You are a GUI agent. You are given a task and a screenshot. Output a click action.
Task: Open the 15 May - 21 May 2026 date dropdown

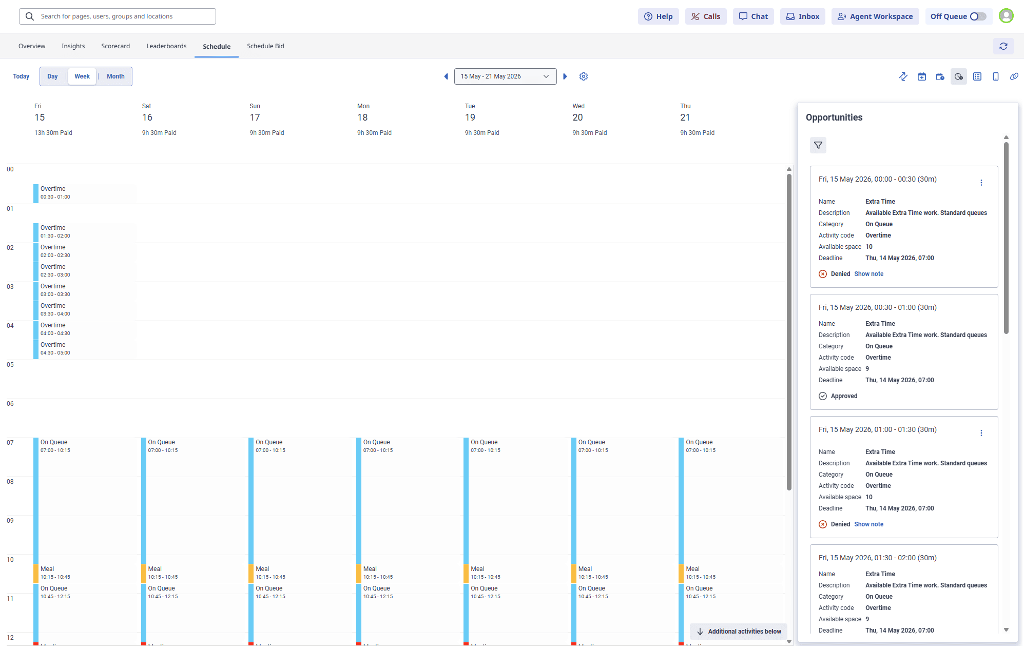pos(506,76)
